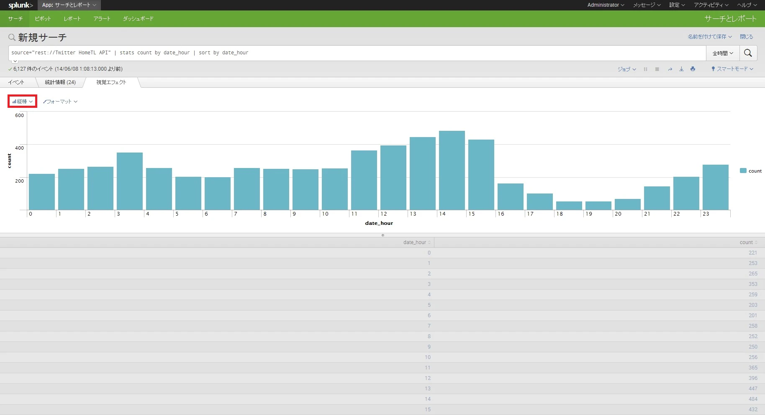Click the count legend color swatch
Screen dimensions: 765x415
point(743,171)
